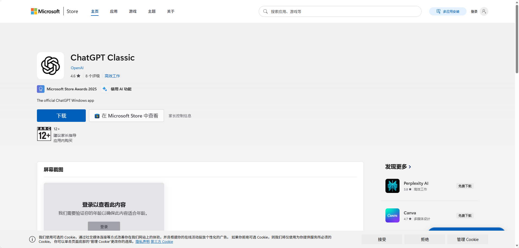
Task: Click the 接受 cookie button
Action: point(382,239)
